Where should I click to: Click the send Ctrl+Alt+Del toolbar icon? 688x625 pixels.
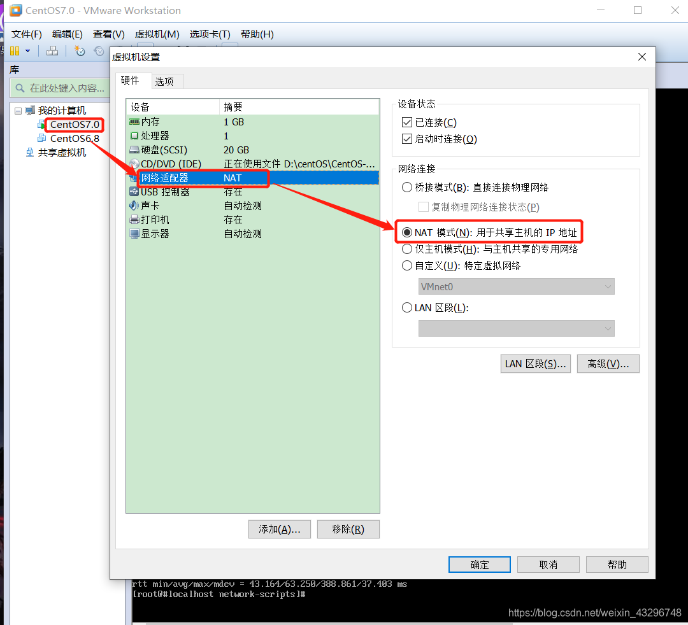pyautogui.click(x=52, y=52)
